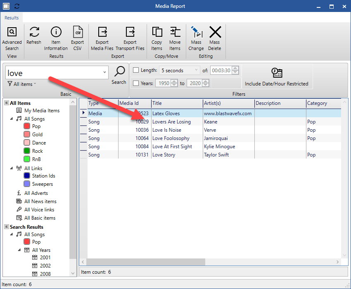Image resolution: width=351 pixels, height=289 pixels.
Task: Sort by Description column header
Action: point(280,103)
